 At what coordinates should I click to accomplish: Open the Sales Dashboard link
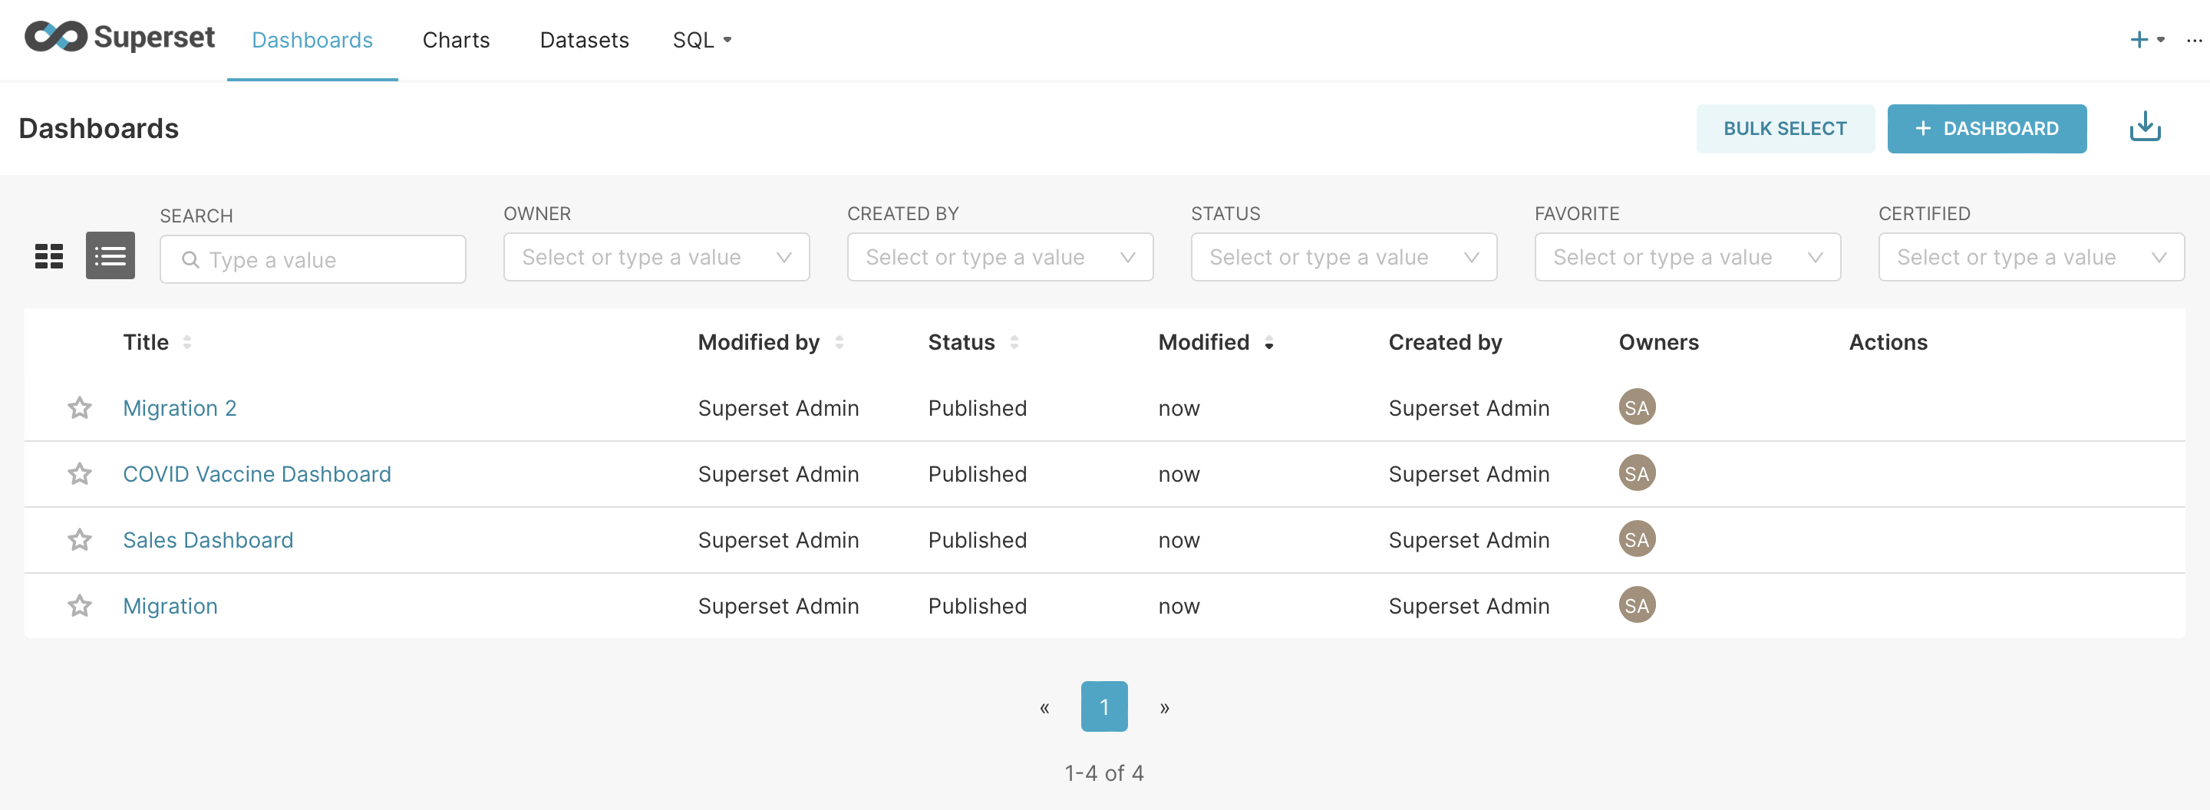(208, 540)
